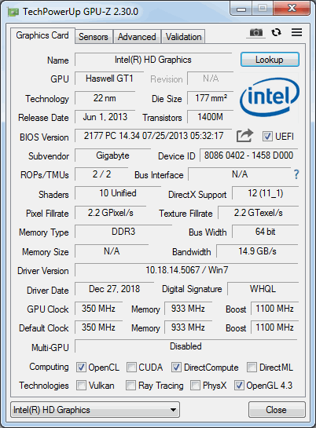Enable the Vulkan checkbox

(81, 386)
